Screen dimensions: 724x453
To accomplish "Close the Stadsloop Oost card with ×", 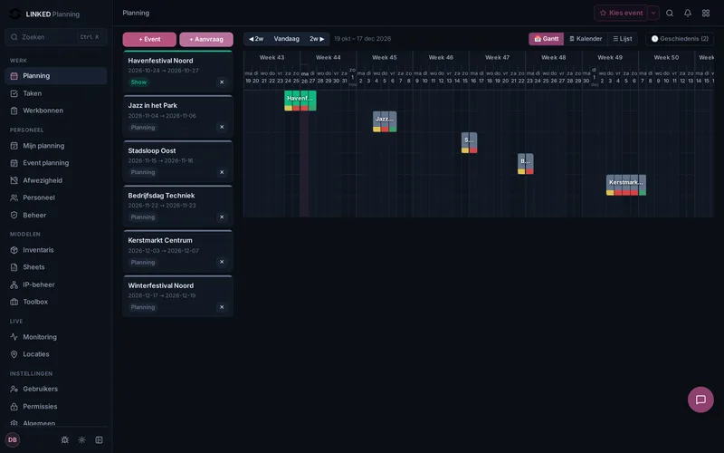I will (x=222, y=172).
